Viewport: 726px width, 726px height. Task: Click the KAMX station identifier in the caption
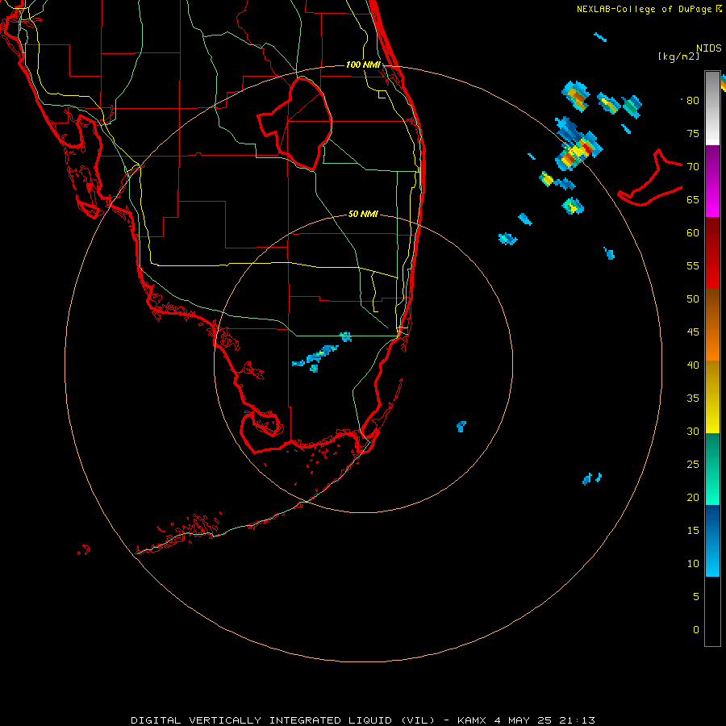[x=472, y=720]
